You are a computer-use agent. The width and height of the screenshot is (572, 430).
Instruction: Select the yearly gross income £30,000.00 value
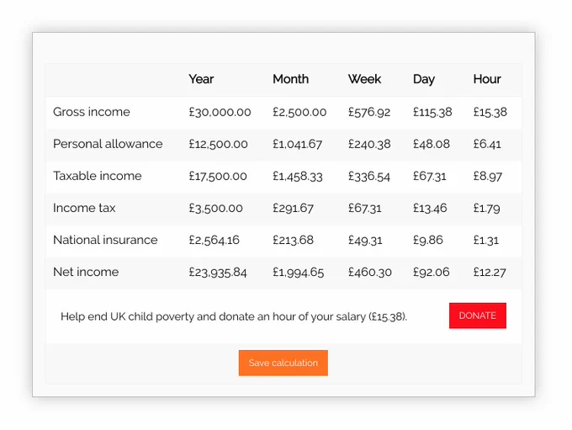pyautogui.click(x=220, y=112)
